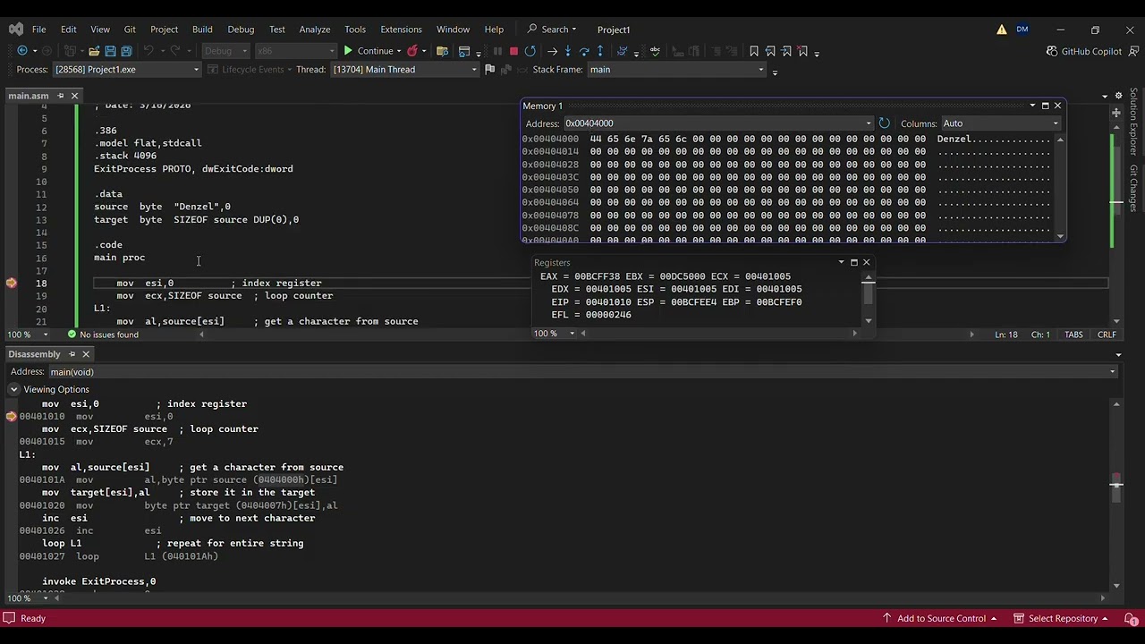The height and width of the screenshot is (644, 1145).
Task: Click the CRLF line ending indicator
Action: click(x=1107, y=335)
